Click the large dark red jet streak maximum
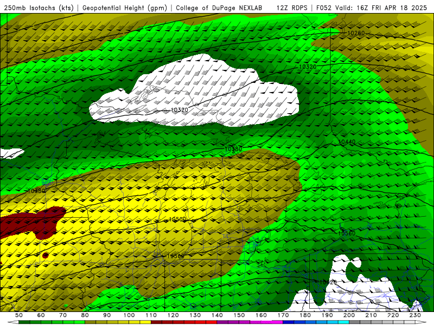This screenshot has height=325, width=434. (x=33, y=223)
